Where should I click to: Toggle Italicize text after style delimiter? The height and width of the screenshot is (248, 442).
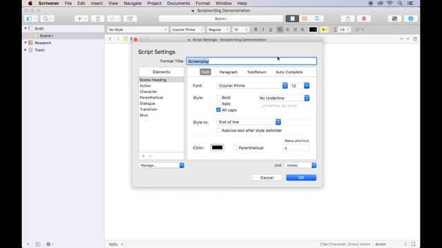pos(218,130)
